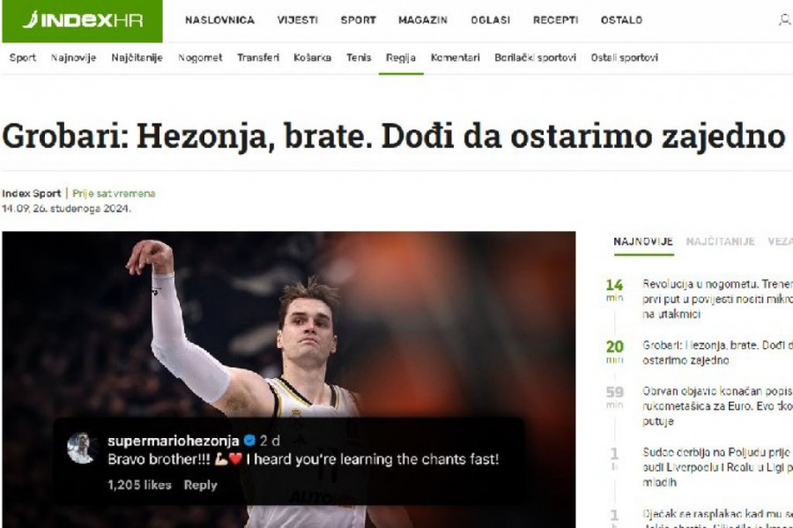Switch to the Košarka subsection

(x=312, y=57)
